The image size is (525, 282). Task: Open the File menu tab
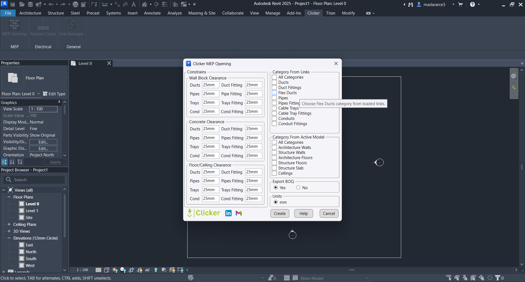pos(8,13)
